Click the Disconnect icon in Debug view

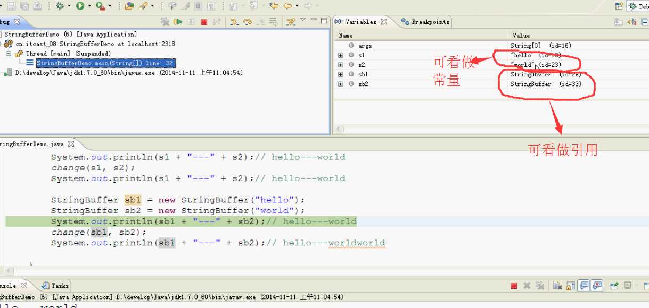point(217,22)
